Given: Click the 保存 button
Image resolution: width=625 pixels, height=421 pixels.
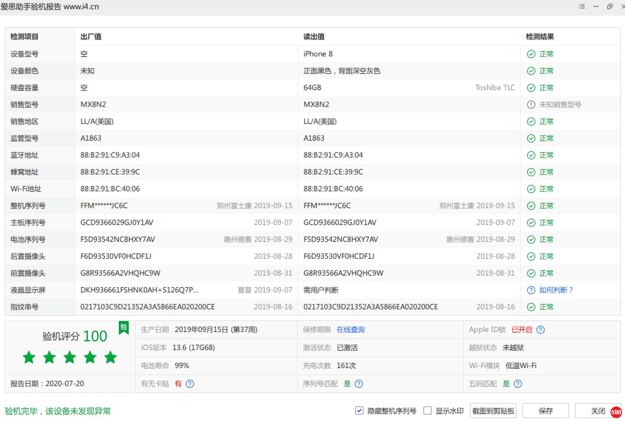Looking at the screenshot, I should pos(545,411).
